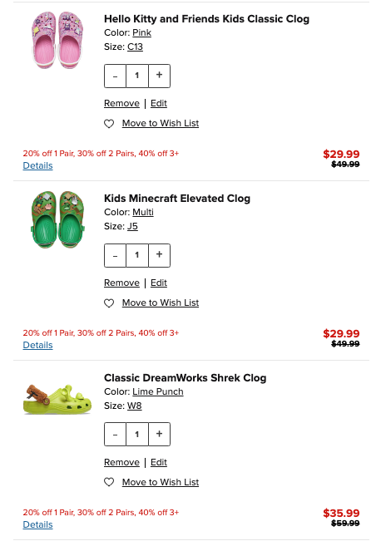Edit the Kids Minecraft Elevated Clog
The image size is (391, 546).
tap(159, 283)
